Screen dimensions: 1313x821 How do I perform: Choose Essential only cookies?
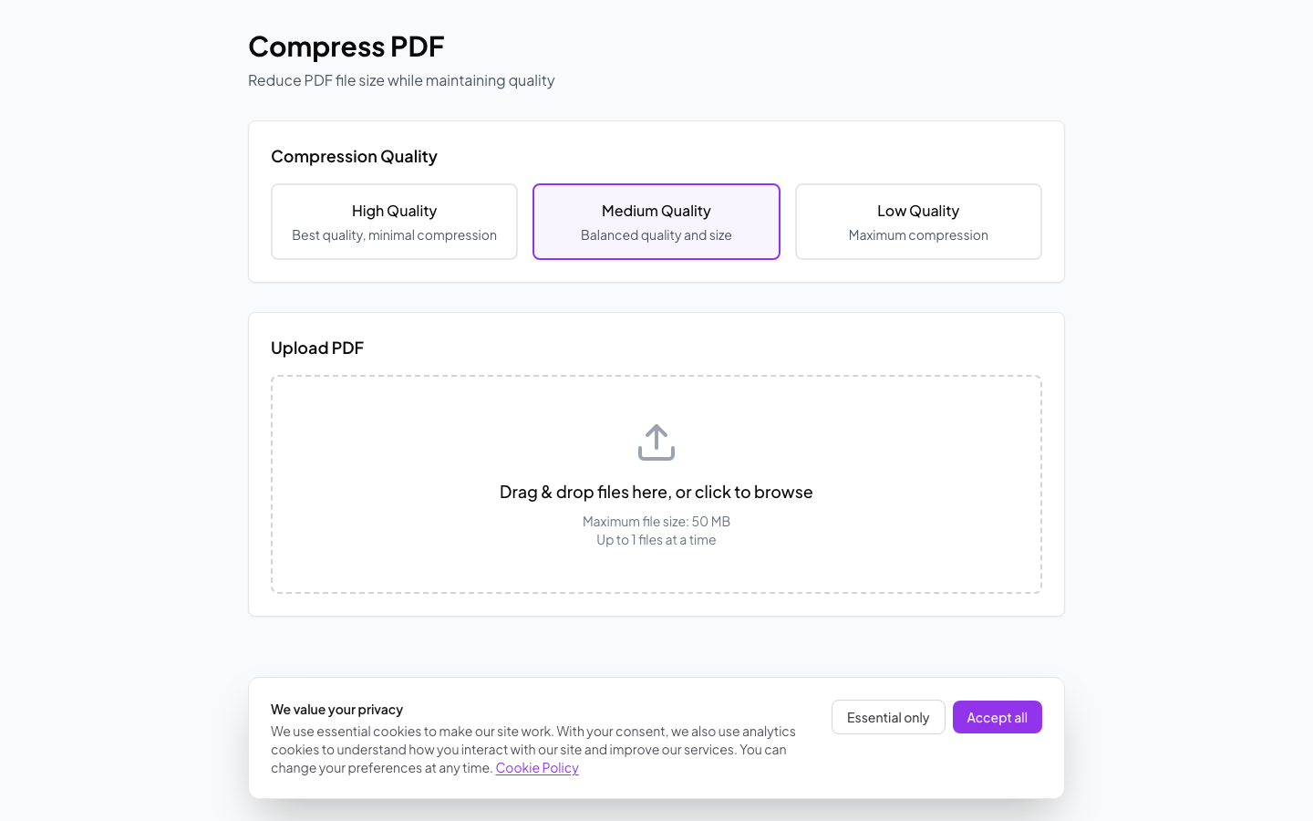pyautogui.click(x=888, y=717)
